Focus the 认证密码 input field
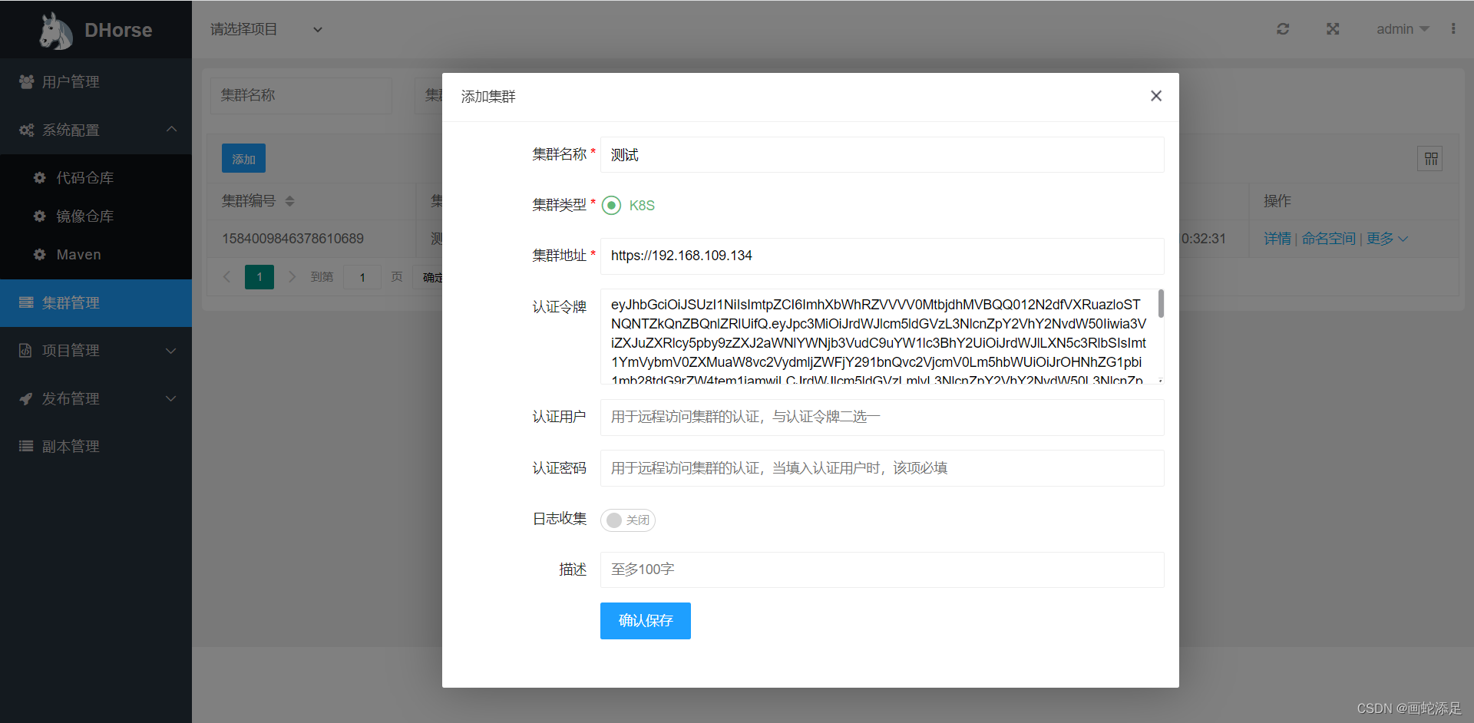Viewport: 1474px width, 723px height. pos(882,468)
